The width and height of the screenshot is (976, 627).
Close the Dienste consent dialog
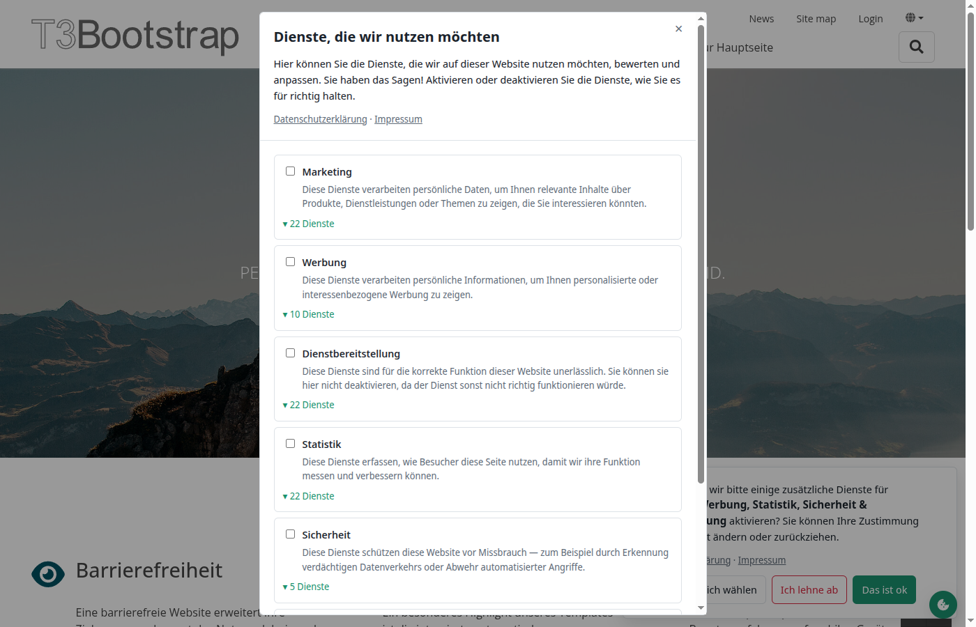[678, 29]
